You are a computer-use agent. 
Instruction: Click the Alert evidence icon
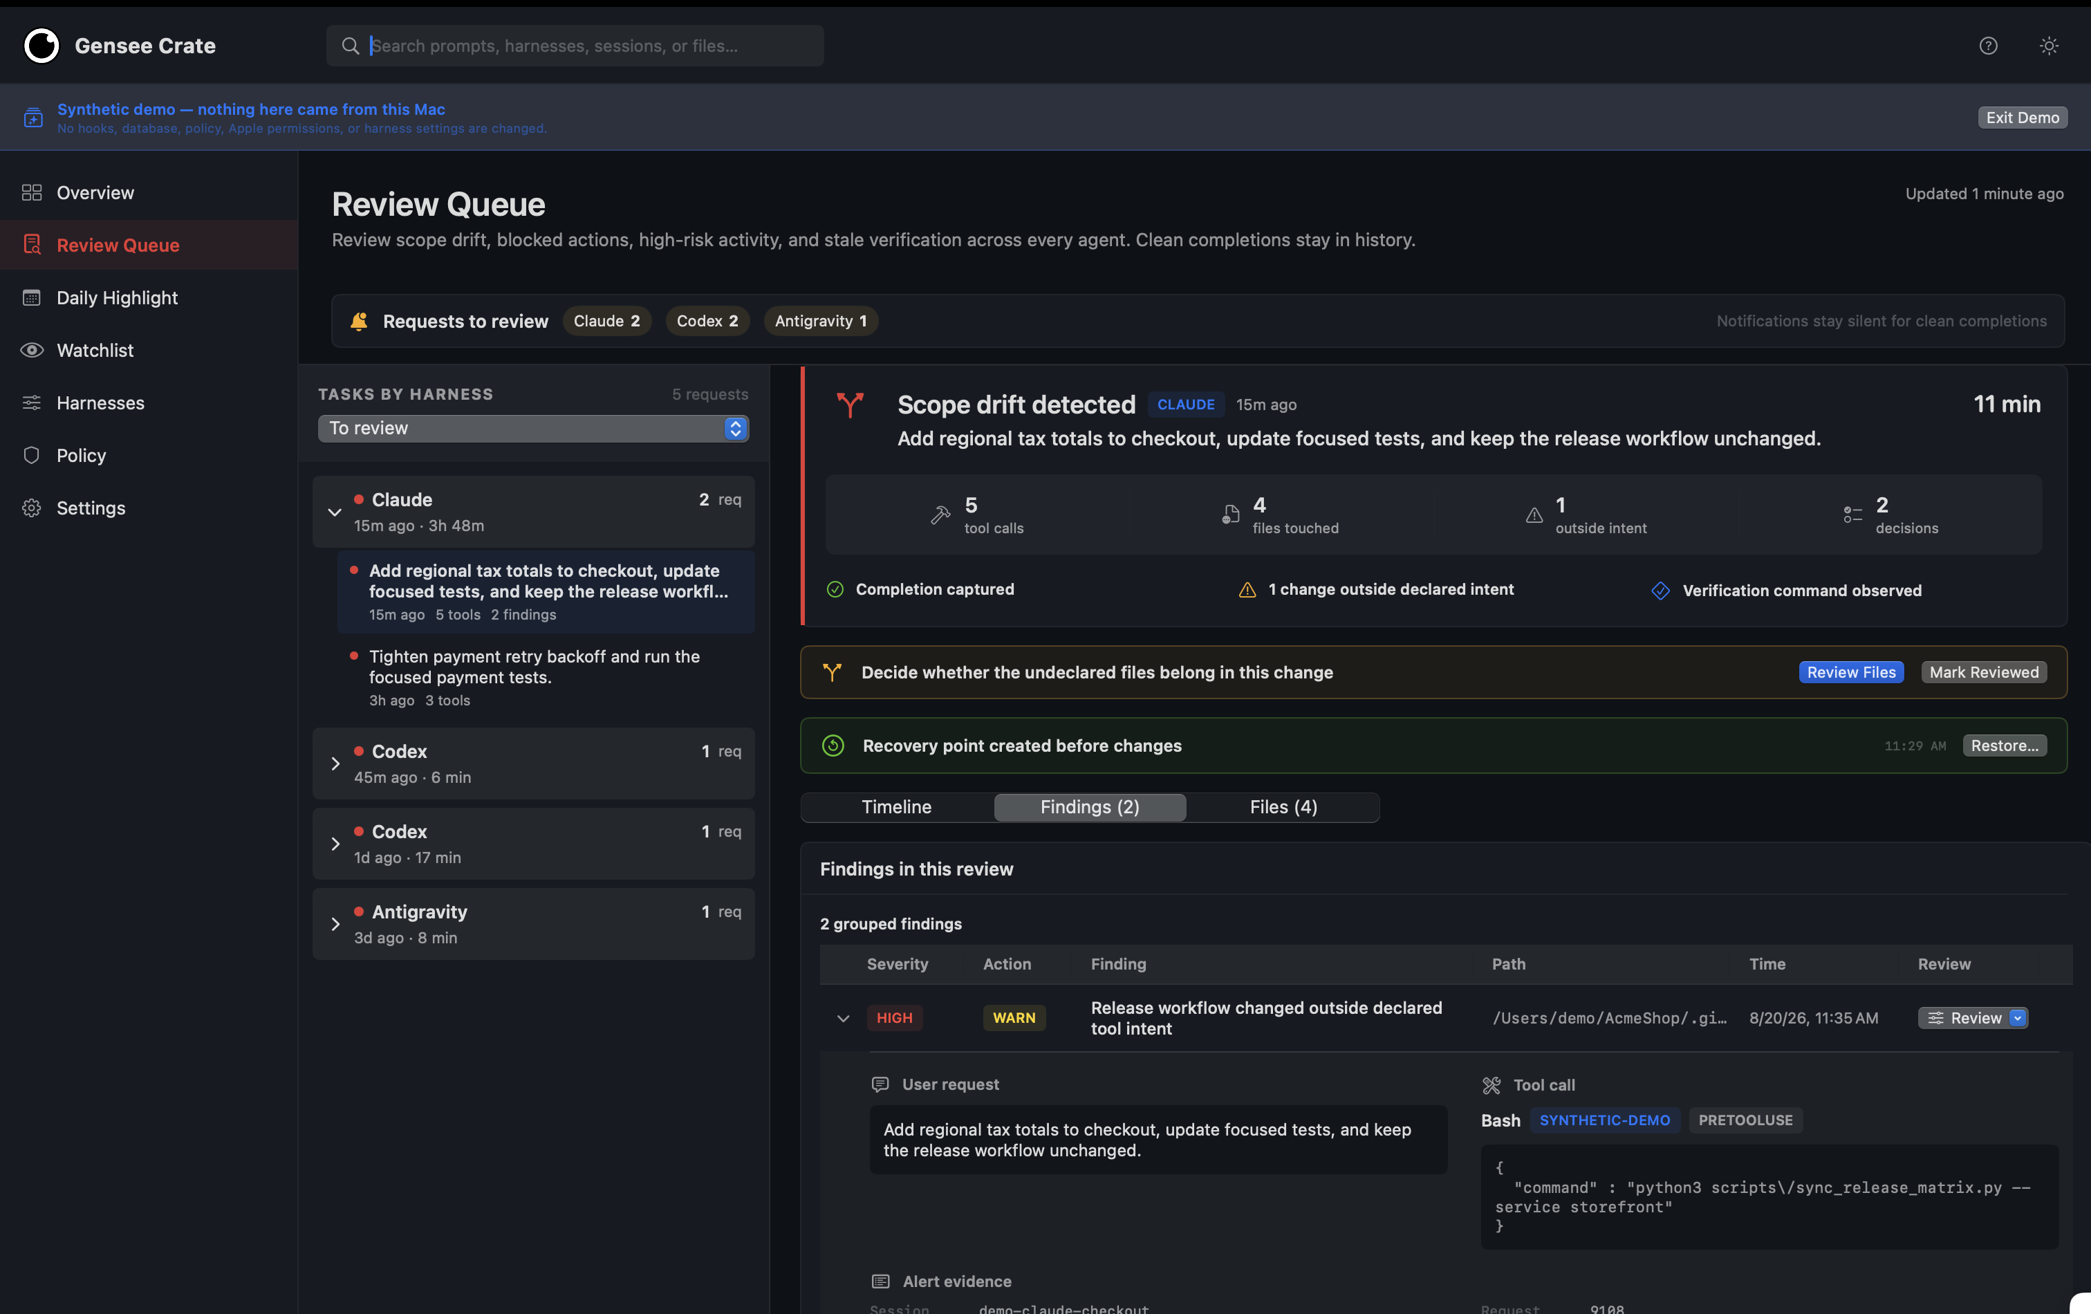880,1281
